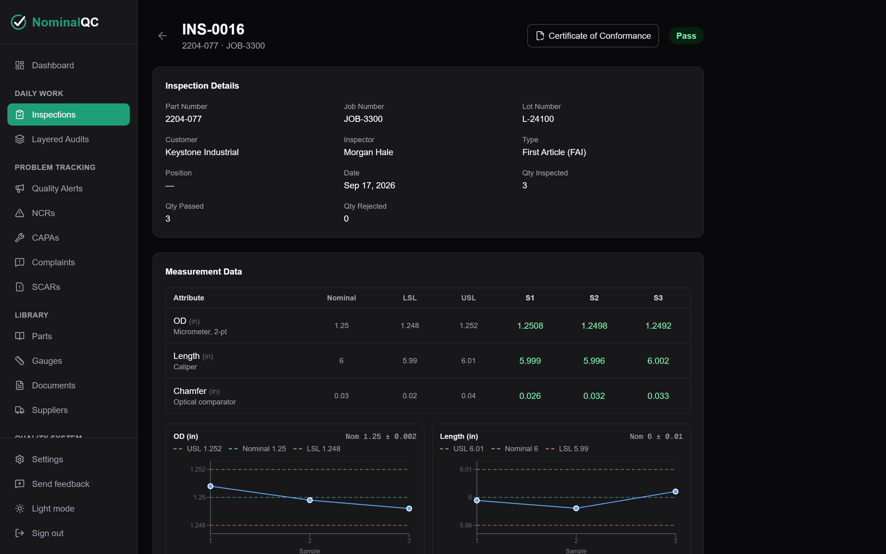Open the Gauges library
The width and height of the screenshot is (886, 554).
(69, 361)
